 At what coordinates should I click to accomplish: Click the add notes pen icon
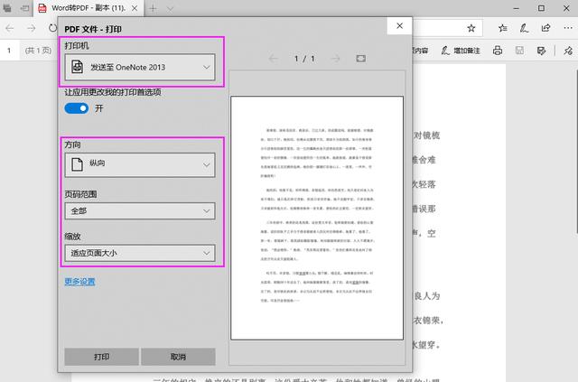click(524, 28)
